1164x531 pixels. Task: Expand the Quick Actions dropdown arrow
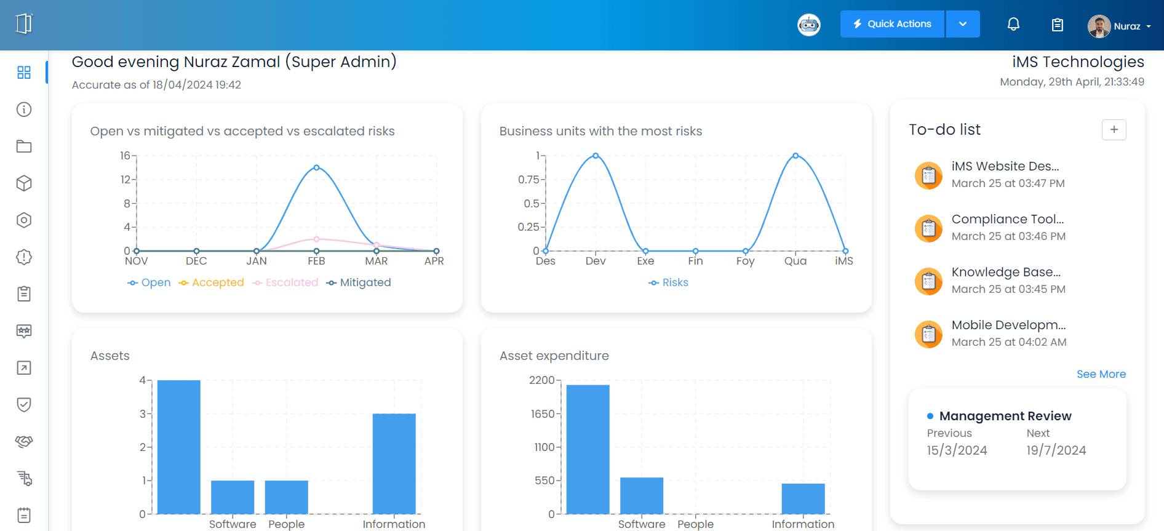(963, 24)
